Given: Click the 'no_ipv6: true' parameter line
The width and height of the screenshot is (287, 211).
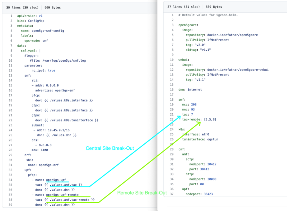Looking at the screenshot, I should [43, 71].
